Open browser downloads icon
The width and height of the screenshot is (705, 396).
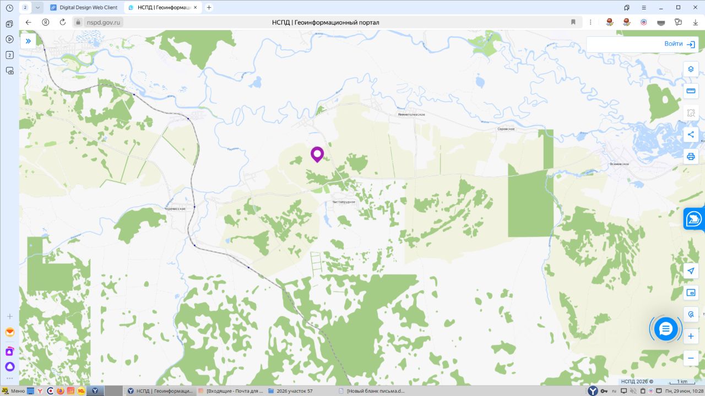pyautogui.click(x=696, y=22)
